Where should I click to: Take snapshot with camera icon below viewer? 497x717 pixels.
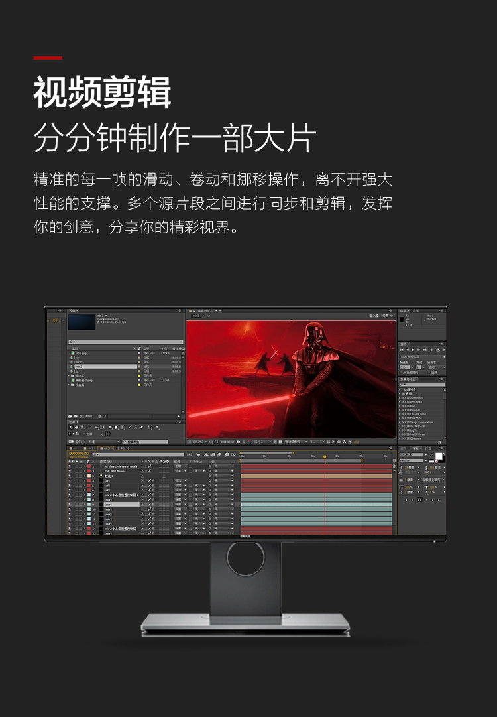pos(238,442)
